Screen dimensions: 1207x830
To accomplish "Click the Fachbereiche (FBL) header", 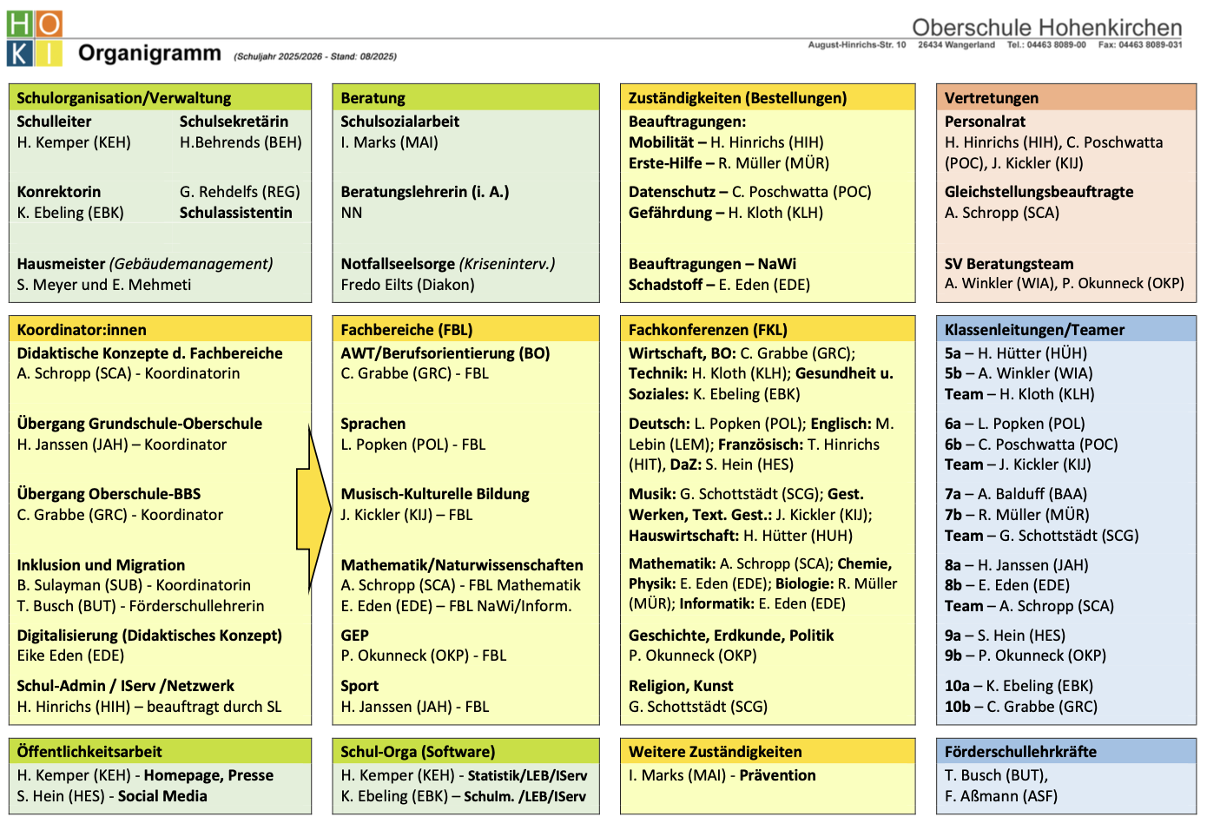I will tap(406, 330).
